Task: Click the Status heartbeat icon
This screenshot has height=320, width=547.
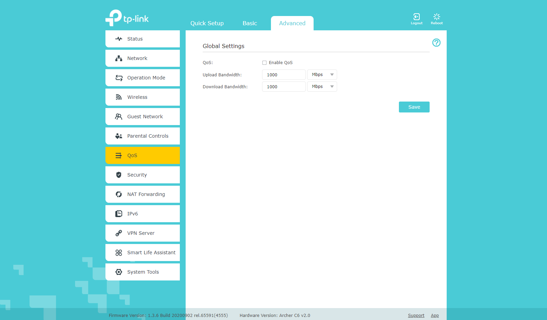Action: point(119,39)
